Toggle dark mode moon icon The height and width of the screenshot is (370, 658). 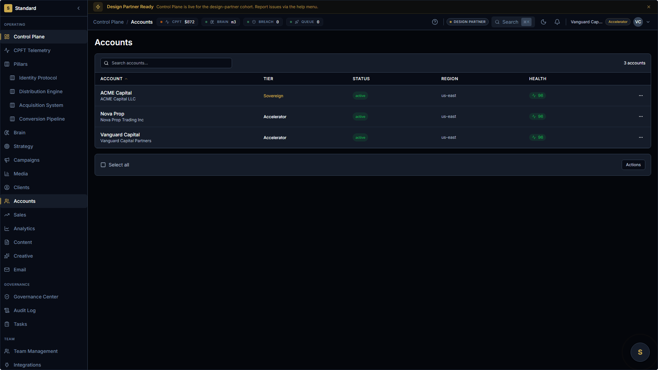coord(544,22)
